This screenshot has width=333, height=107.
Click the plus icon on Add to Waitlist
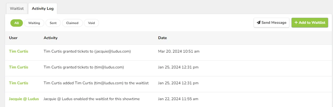pyautogui.click(x=296, y=23)
